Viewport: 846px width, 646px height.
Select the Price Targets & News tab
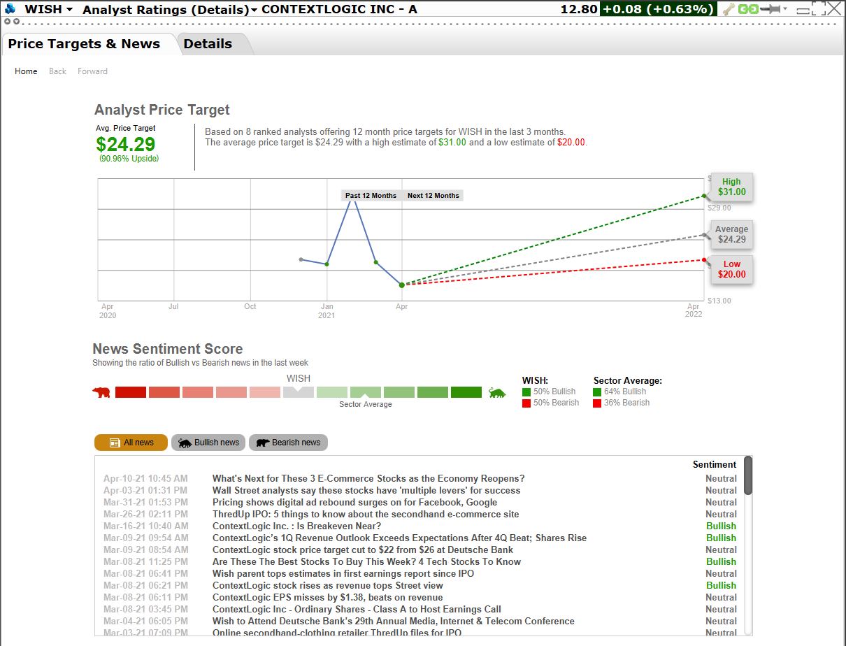[84, 43]
